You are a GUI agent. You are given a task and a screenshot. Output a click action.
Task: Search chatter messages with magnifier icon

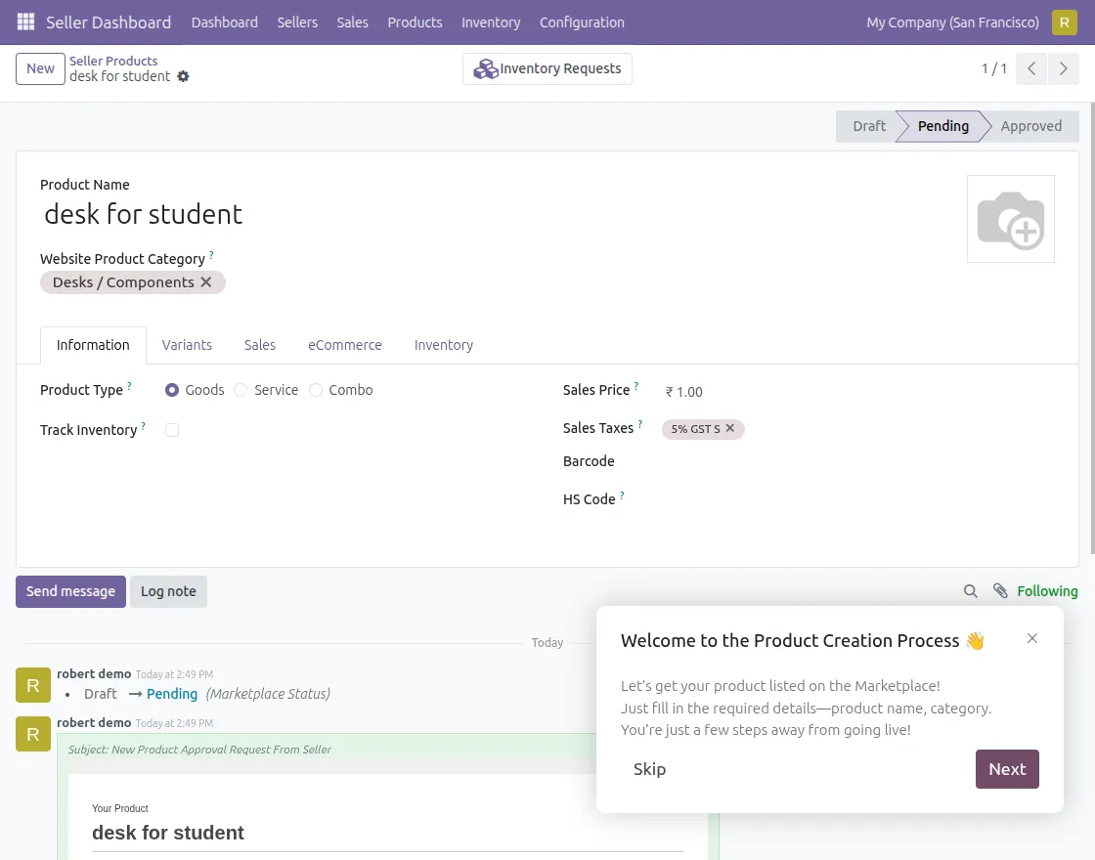click(x=970, y=591)
